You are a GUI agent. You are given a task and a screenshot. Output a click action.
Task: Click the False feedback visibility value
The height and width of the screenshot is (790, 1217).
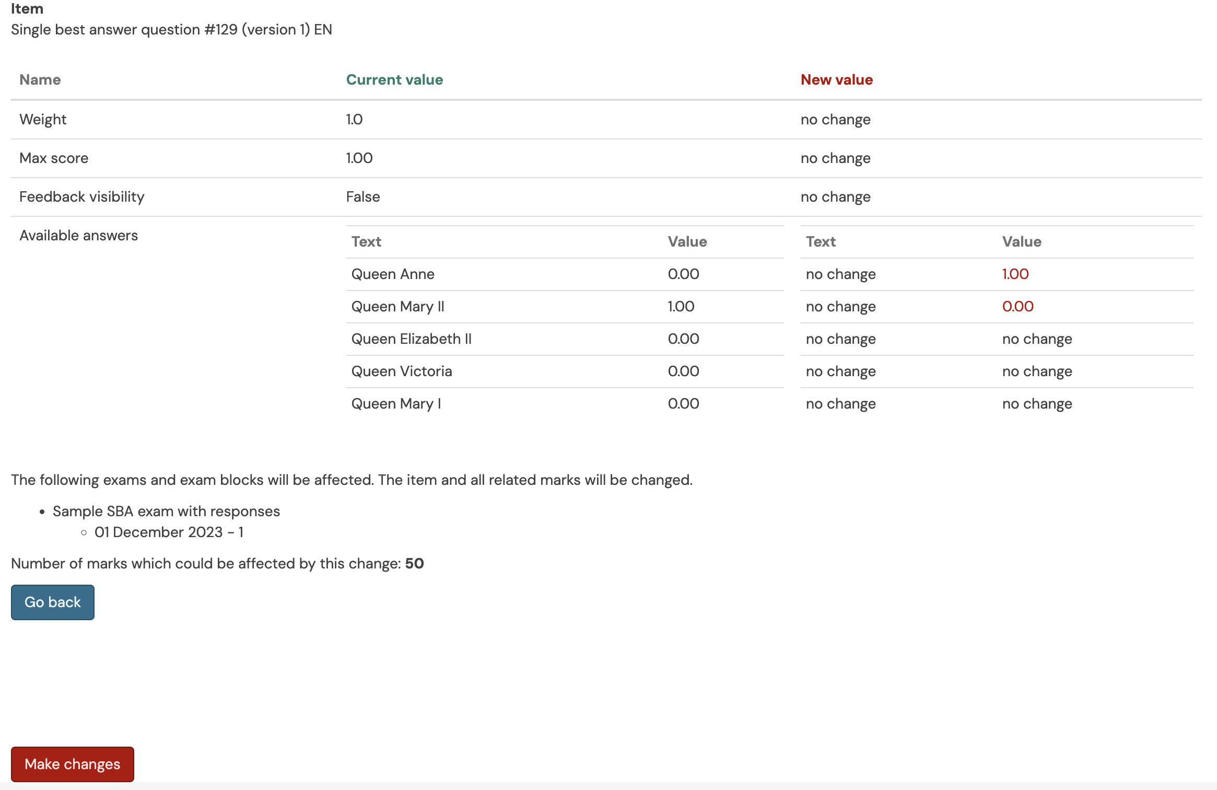pyautogui.click(x=363, y=196)
